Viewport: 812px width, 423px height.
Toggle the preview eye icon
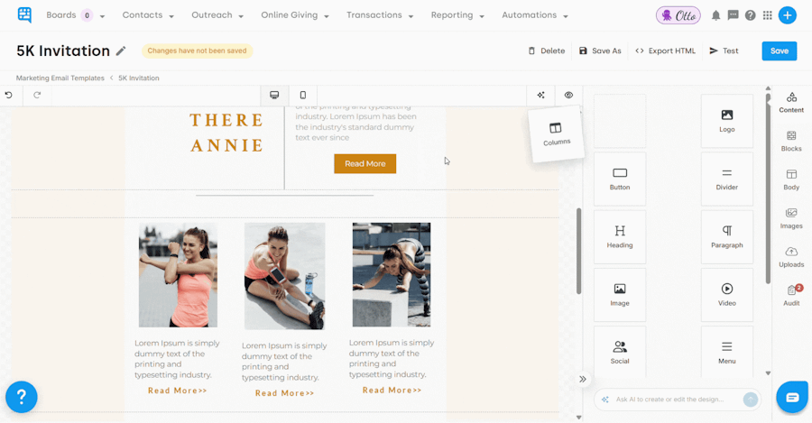[568, 96]
